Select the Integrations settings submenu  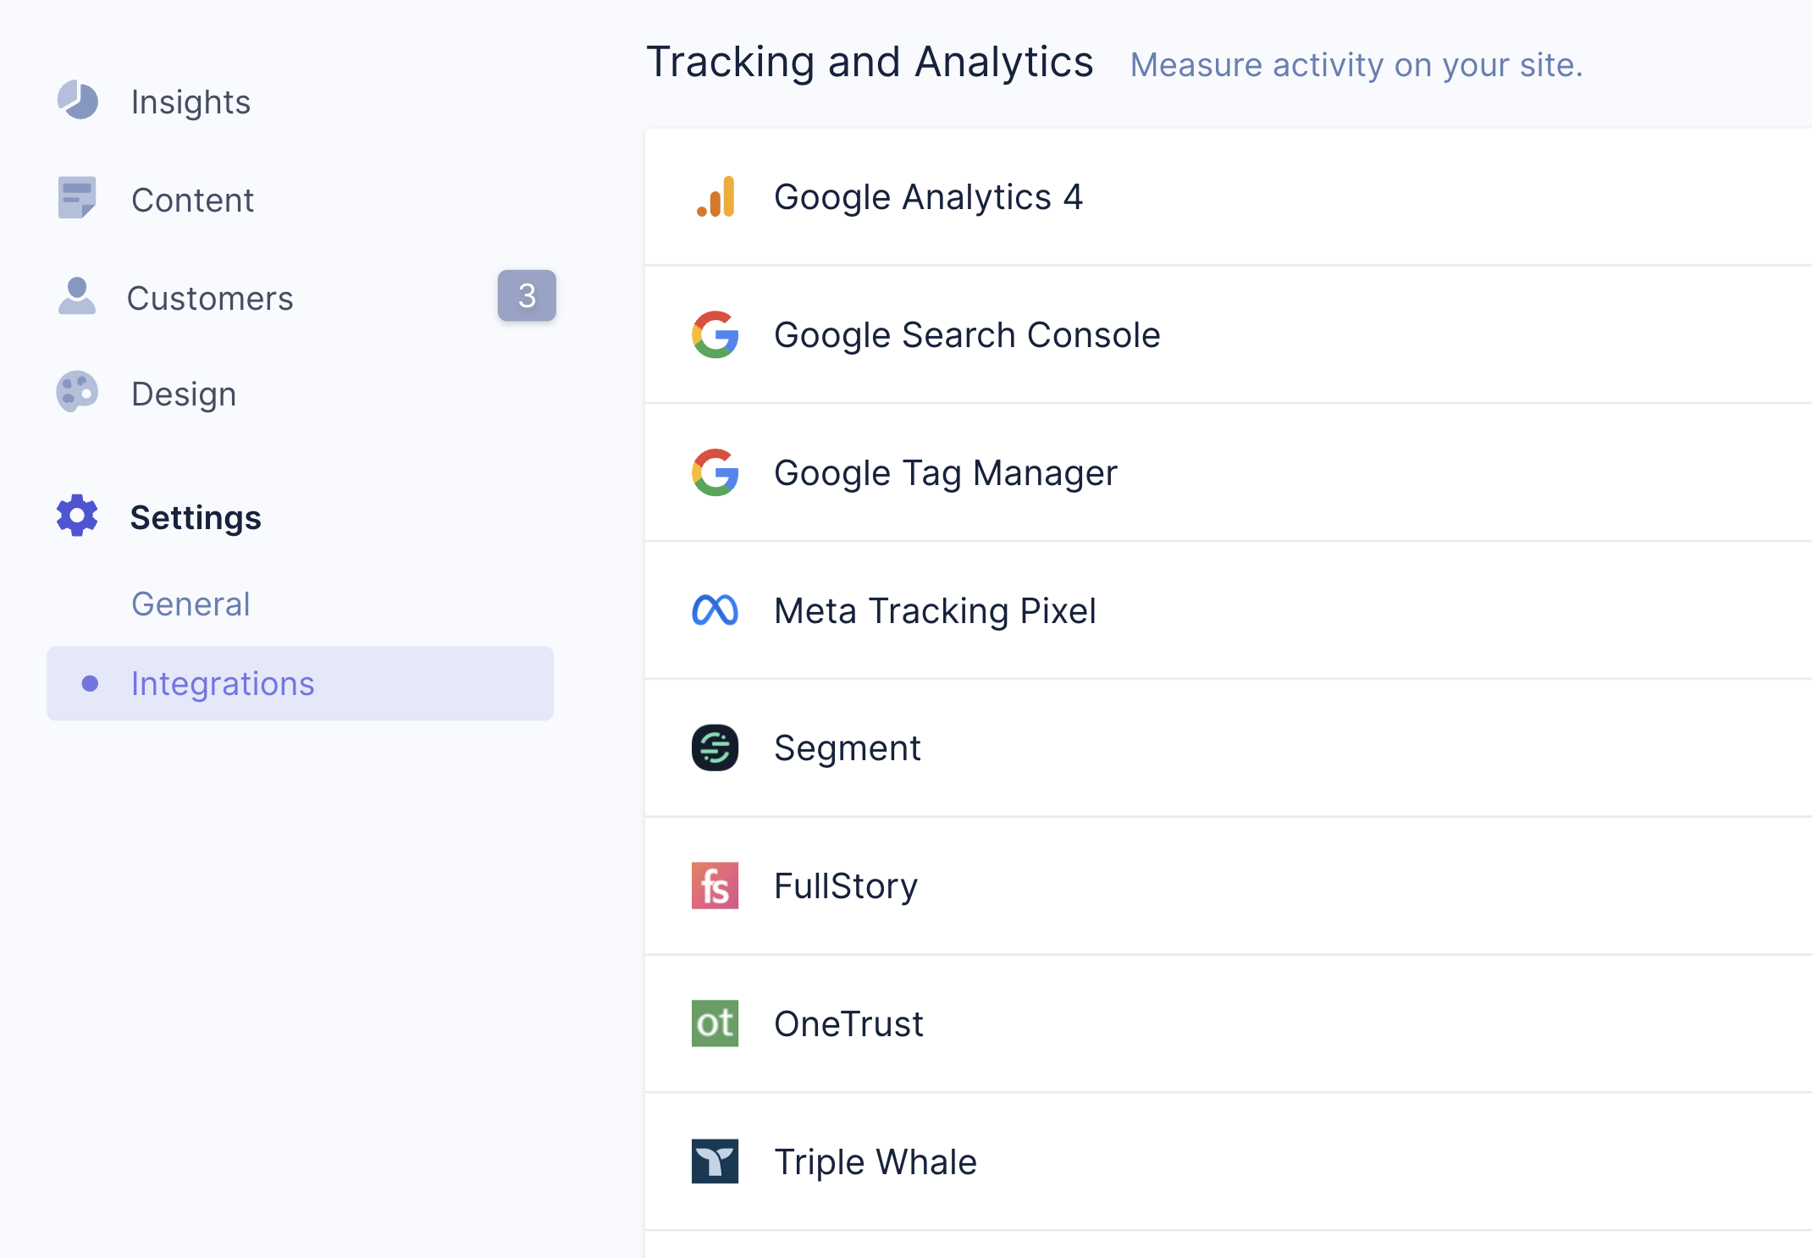301,684
